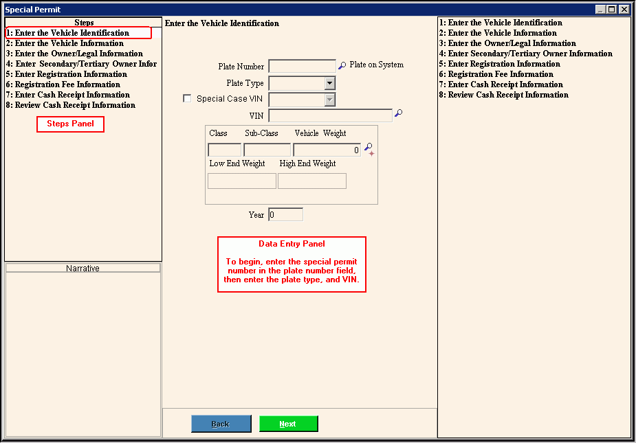Click the Low End Weight field
Viewport: 636px width, 443px height.
pos(242,181)
